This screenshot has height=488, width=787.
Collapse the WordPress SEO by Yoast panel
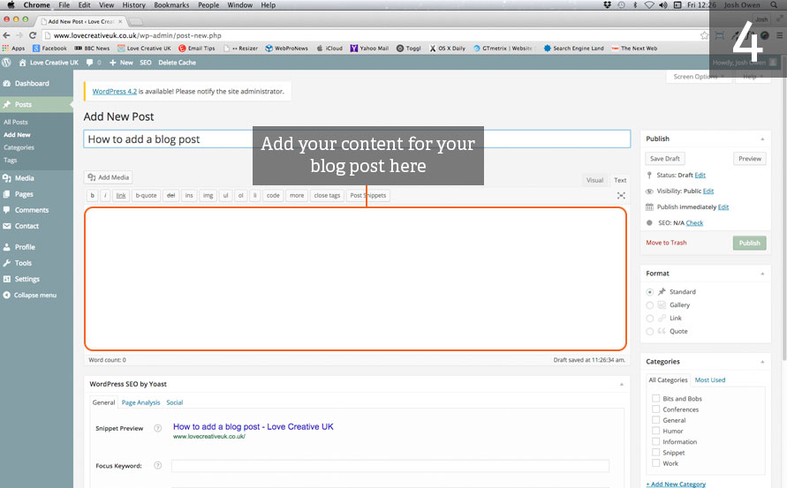point(621,385)
